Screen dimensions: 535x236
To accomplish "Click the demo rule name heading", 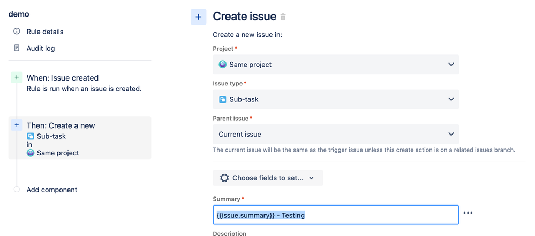I will click(x=19, y=14).
